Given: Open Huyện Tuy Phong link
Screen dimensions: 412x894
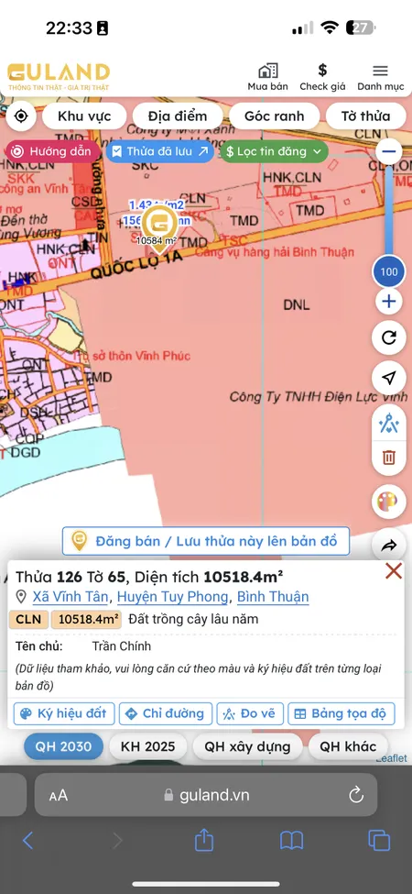Looking at the screenshot, I should click(x=172, y=597).
